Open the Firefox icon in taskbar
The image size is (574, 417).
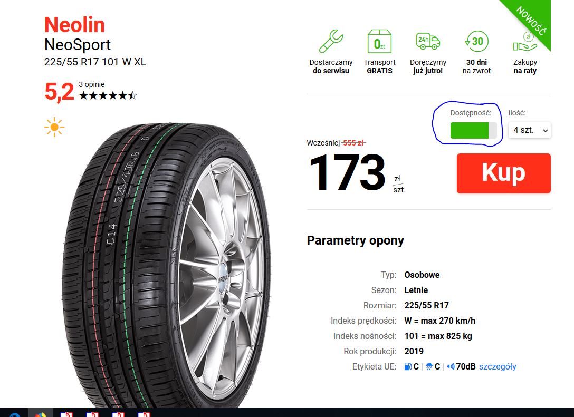click(41, 413)
